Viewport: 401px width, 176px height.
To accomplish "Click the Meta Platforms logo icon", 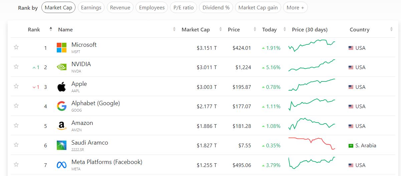I will (61, 165).
